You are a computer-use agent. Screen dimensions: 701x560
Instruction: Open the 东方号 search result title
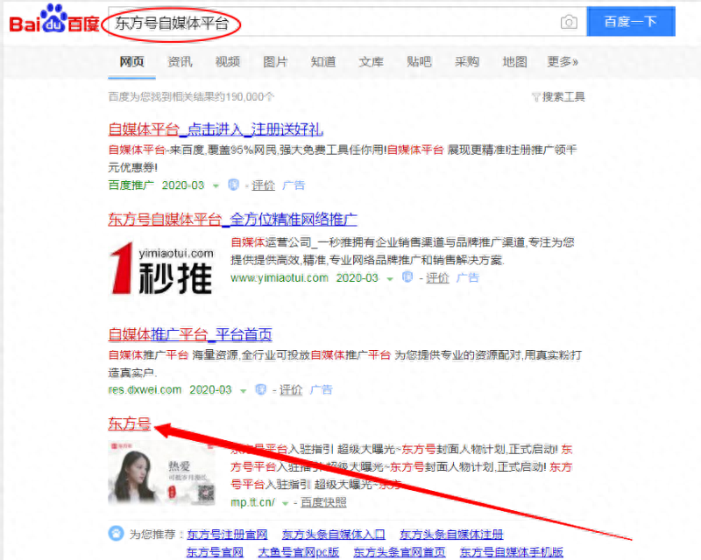(130, 423)
